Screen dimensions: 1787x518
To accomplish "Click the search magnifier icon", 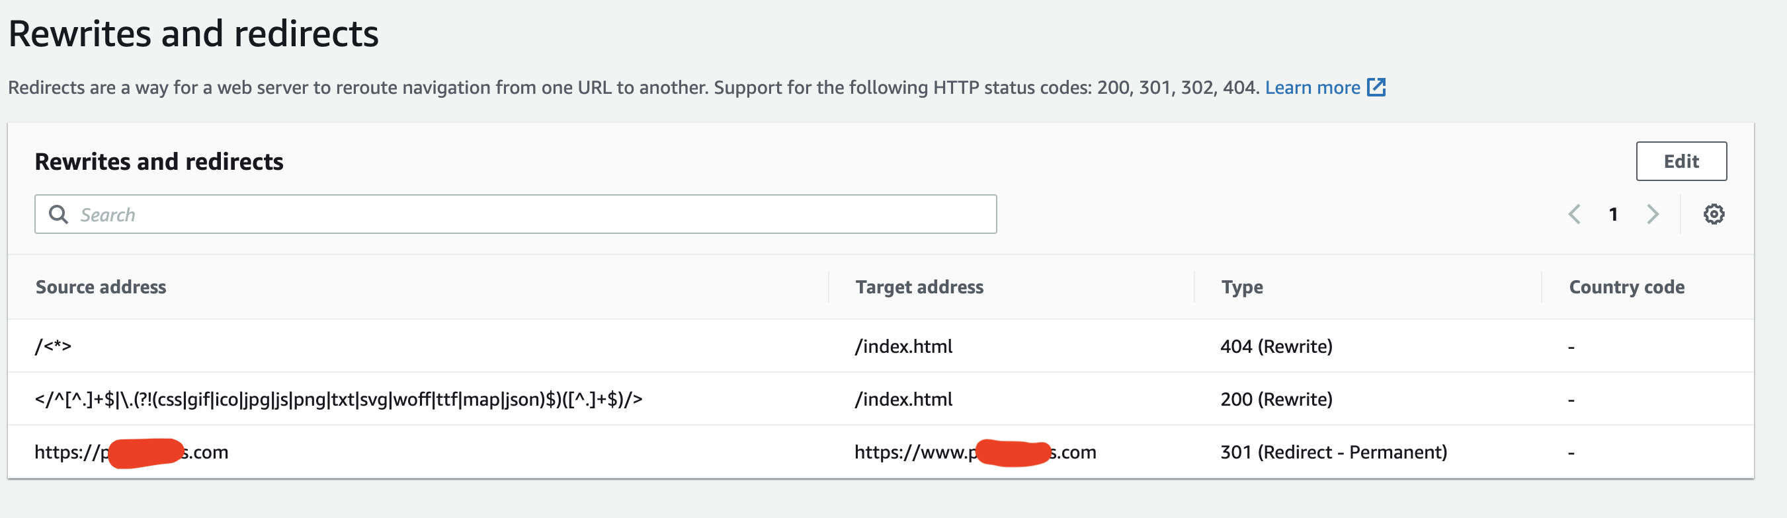I will point(58,214).
